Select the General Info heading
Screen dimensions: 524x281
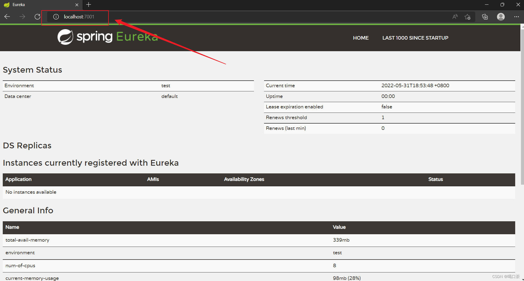tap(28, 211)
